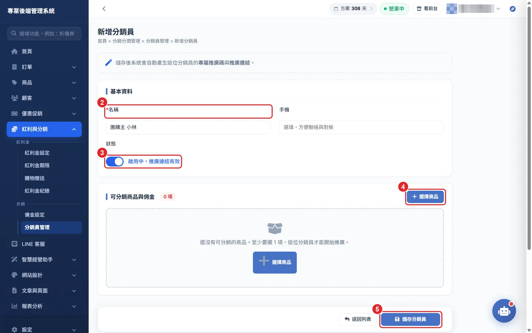Click the top-right 選擇商品 button
Screen dimensions: 532x333
[425, 197]
